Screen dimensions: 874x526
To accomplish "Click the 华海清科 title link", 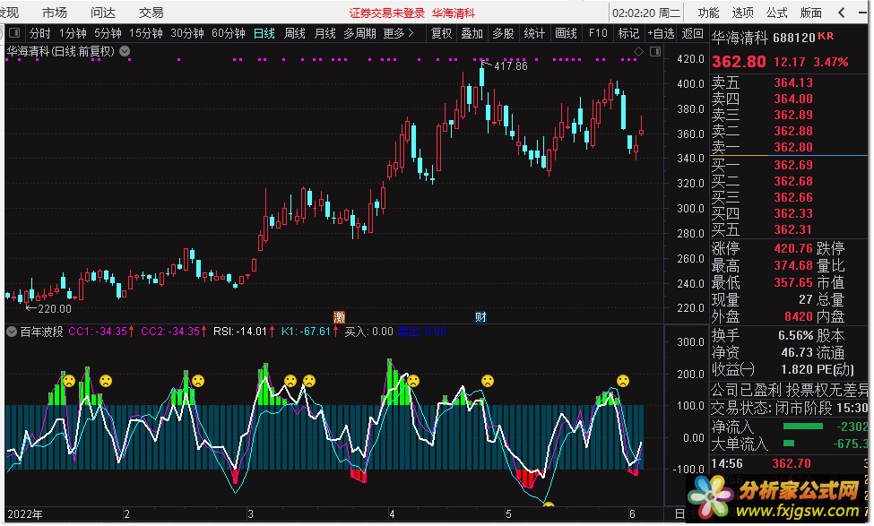I will pos(454,13).
